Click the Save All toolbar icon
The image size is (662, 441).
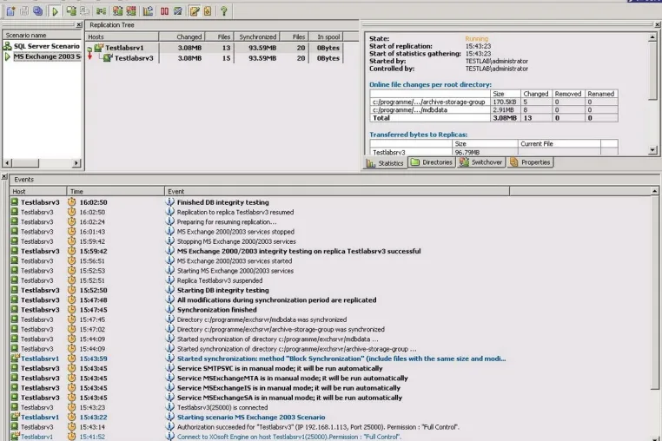pyautogui.click(x=38, y=11)
